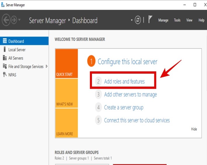The image size is (207, 165).
Task: Open the Manage menu
Action: tap(163, 20)
